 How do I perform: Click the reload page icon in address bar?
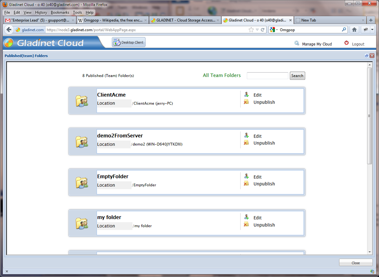click(x=262, y=30)
